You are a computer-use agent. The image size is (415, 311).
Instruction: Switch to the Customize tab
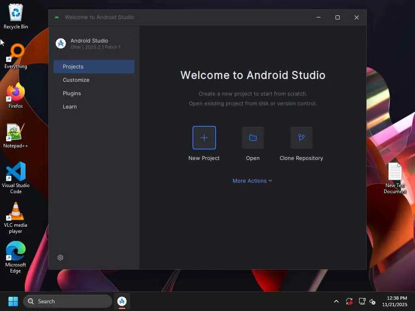point(94,80)
